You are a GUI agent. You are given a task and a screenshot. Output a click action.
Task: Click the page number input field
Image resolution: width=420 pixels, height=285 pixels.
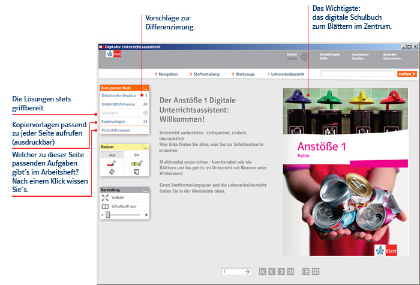click(233, 272)
